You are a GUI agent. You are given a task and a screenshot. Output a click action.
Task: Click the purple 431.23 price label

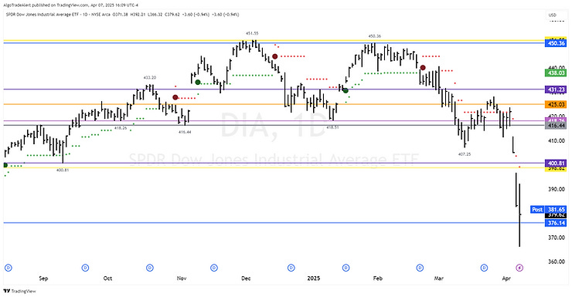[556, 89]
